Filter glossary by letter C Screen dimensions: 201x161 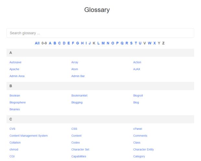(x=59, y=43)
